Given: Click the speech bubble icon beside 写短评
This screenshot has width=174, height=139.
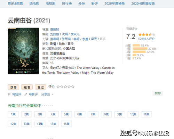Looking at the screenshot, I should 9,94.
